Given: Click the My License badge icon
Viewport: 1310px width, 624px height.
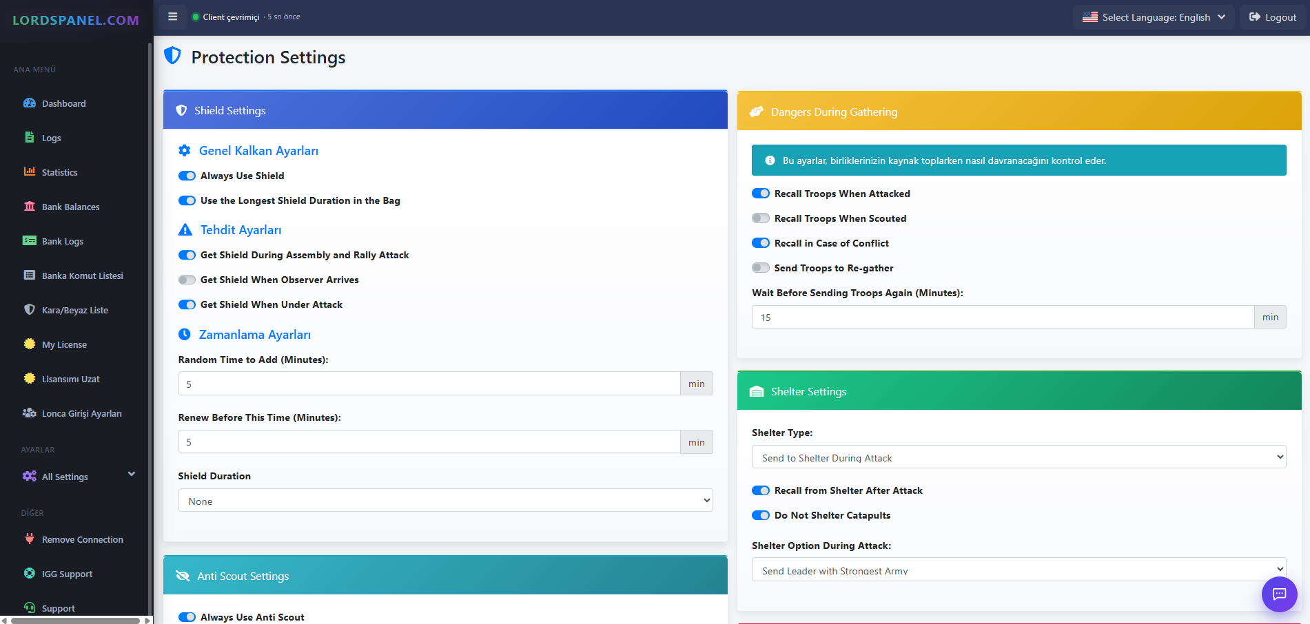Looking at the screenshot, I should (30, 344).
